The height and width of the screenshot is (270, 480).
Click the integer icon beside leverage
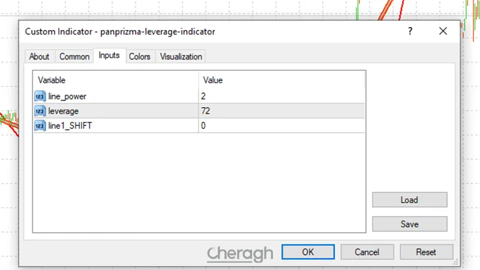(40, 111)
